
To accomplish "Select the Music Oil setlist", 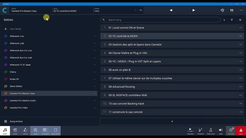I will coord(49,79).
